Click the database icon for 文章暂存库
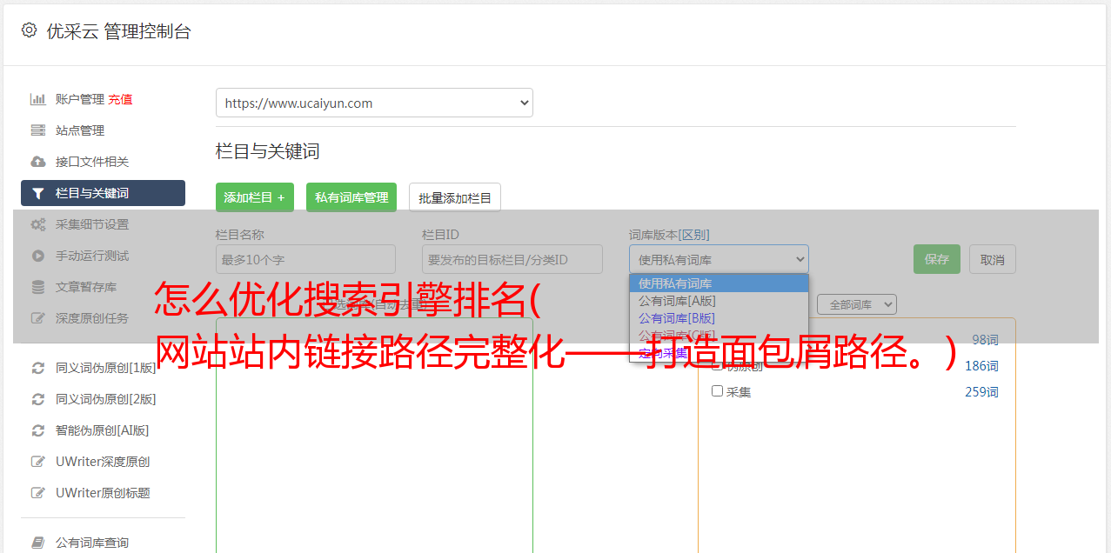The height and width of the screenshot is (553, 1111). (x=38, y=287)
